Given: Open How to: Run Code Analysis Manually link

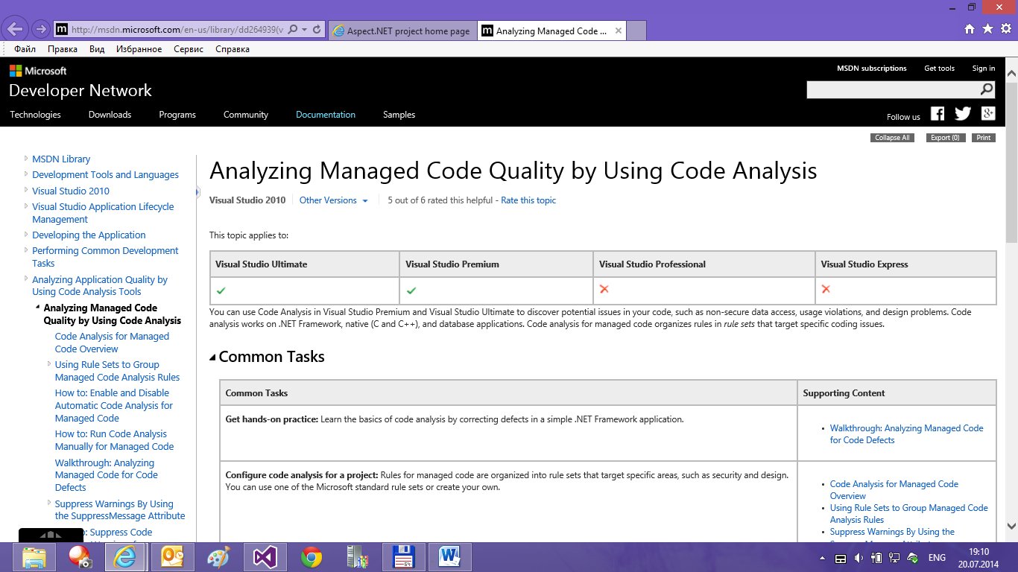Looking at the screenshot, I should (114, 440).
